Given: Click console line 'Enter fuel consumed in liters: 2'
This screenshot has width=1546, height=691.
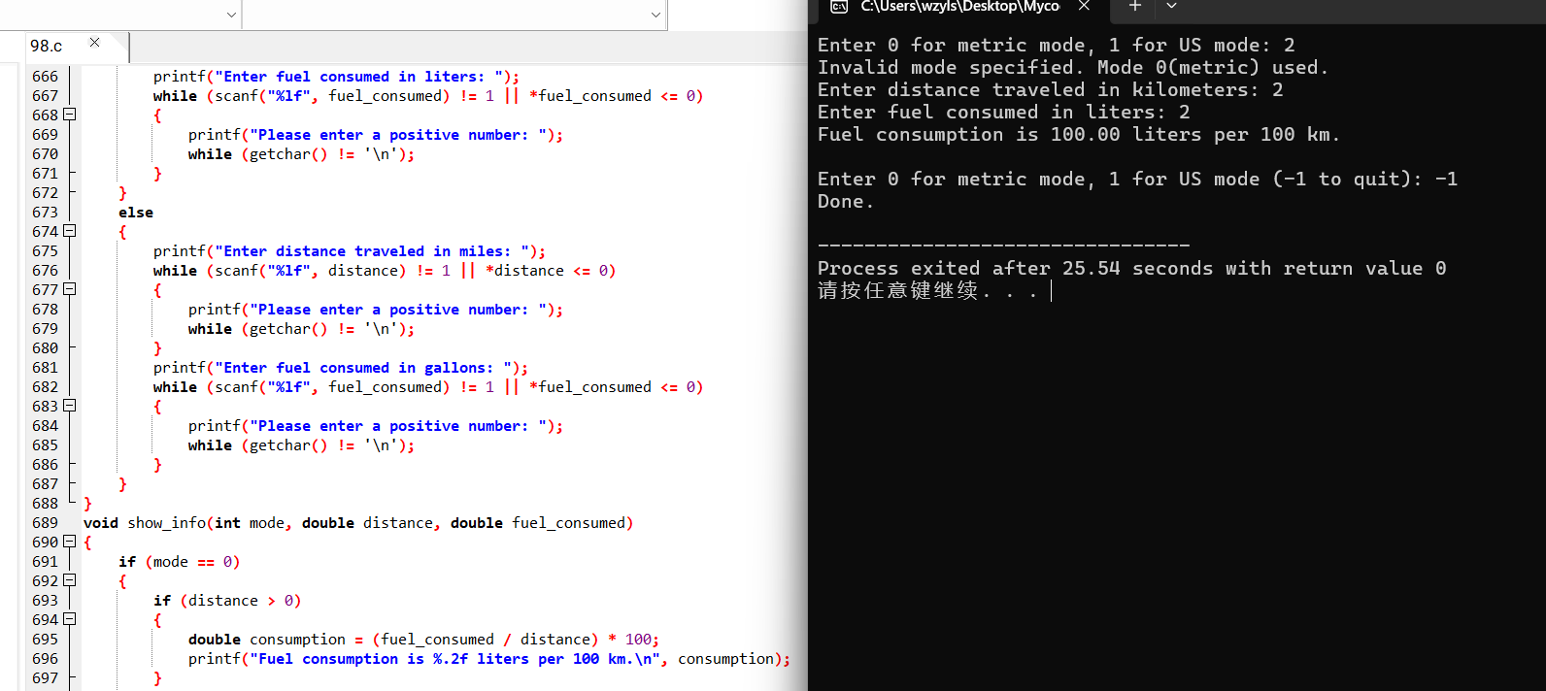Looking at the screenshot, I should (1004, 112).
